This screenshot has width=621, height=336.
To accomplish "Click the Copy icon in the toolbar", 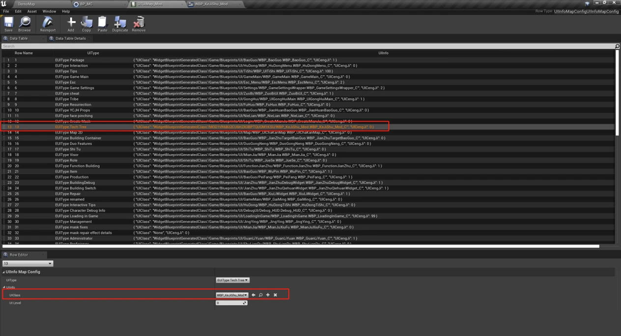I will point(86,23).
